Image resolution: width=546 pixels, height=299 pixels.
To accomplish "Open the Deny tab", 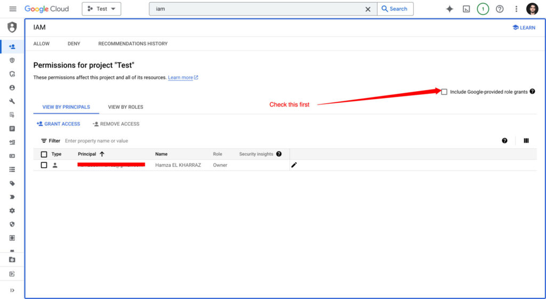I will (74, 44).
